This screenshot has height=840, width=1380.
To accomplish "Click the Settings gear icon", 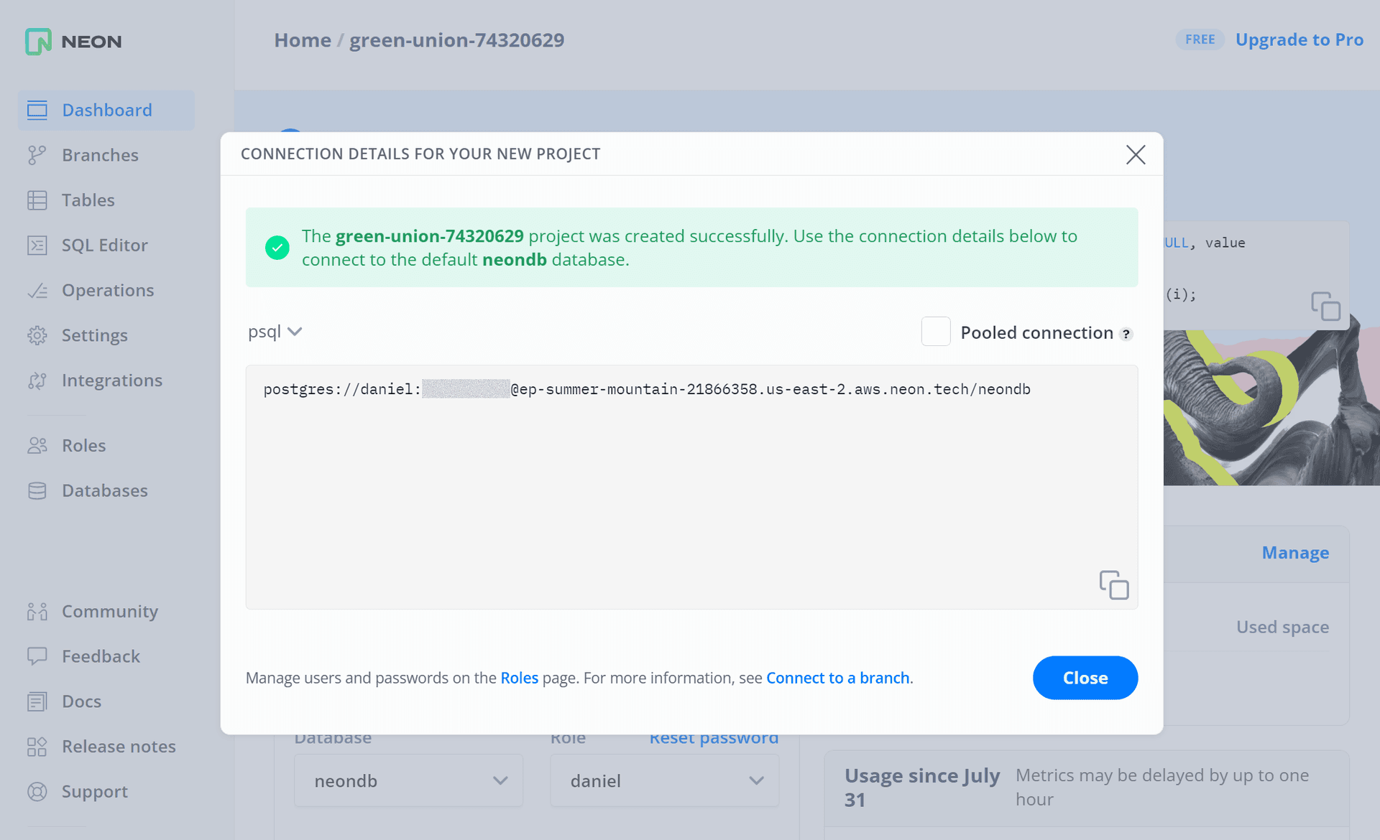I will [x=37, y=335].
